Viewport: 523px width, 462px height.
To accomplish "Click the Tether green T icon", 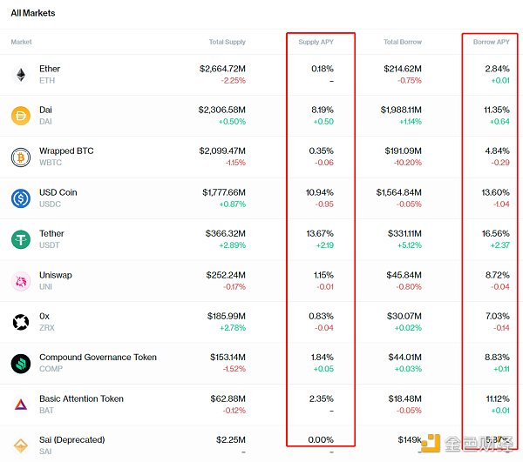I will (x=21, y=239).
